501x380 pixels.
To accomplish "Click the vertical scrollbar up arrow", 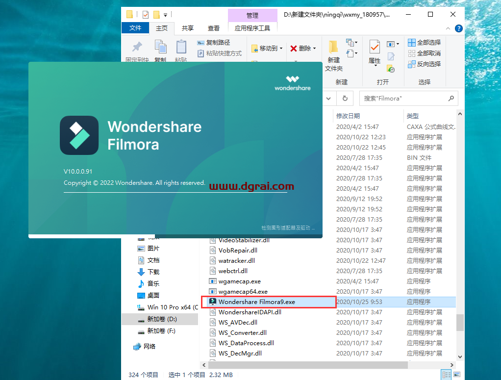I will [460, 114].
